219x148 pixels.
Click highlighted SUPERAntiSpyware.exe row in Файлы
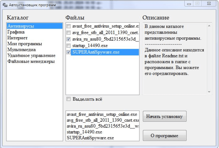pos(105,52)
